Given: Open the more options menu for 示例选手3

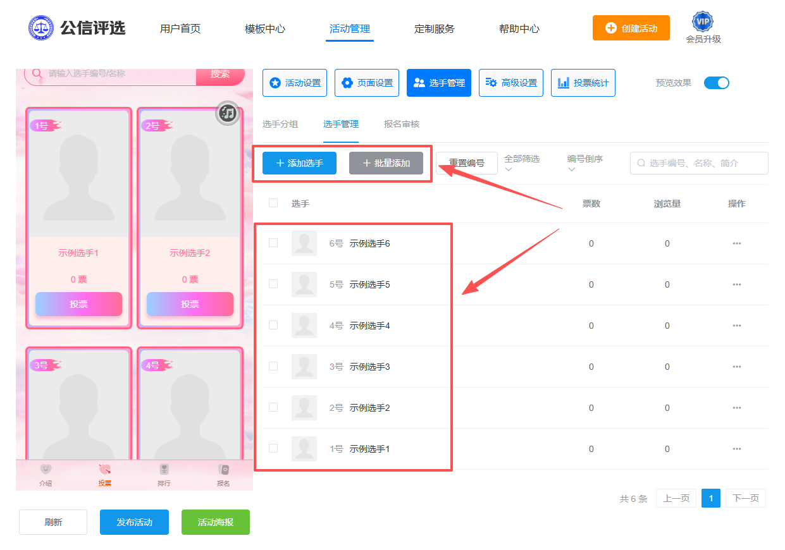Looking at the screenshot, I should pos(737,367).
